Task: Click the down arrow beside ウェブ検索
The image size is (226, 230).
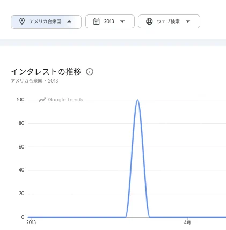Action: point(188,21)
